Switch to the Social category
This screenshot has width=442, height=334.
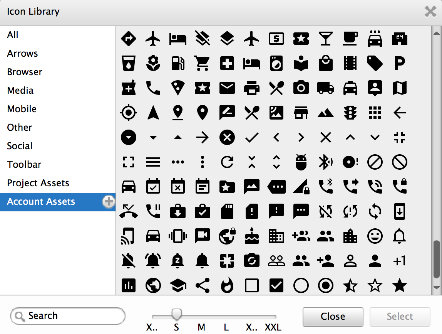(x=20, y=146)
